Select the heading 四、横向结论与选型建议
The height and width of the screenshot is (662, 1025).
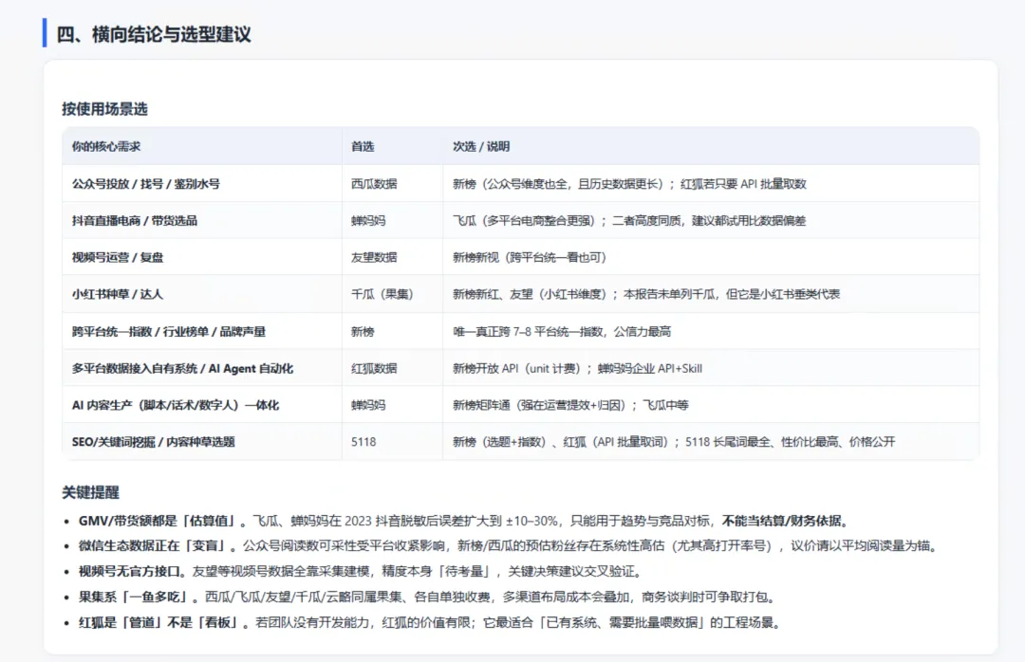click(153, 34)
